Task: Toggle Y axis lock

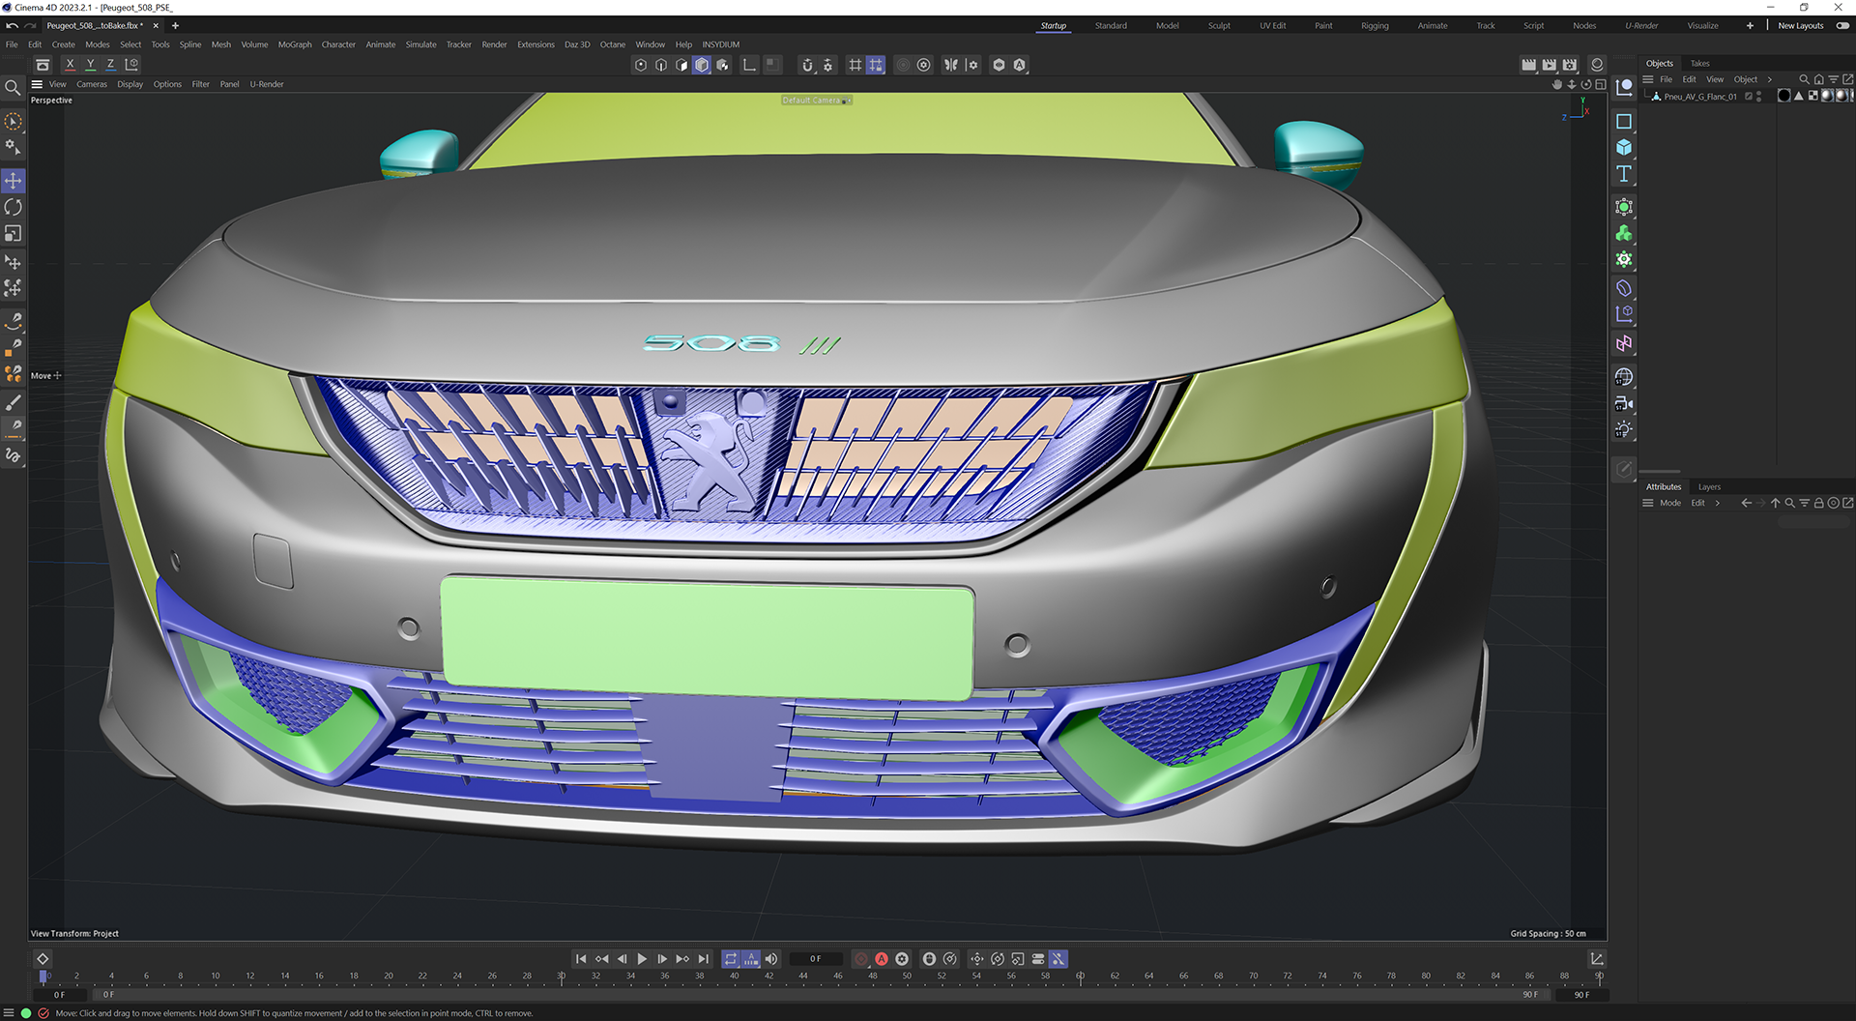Action: tap(90, 65)
